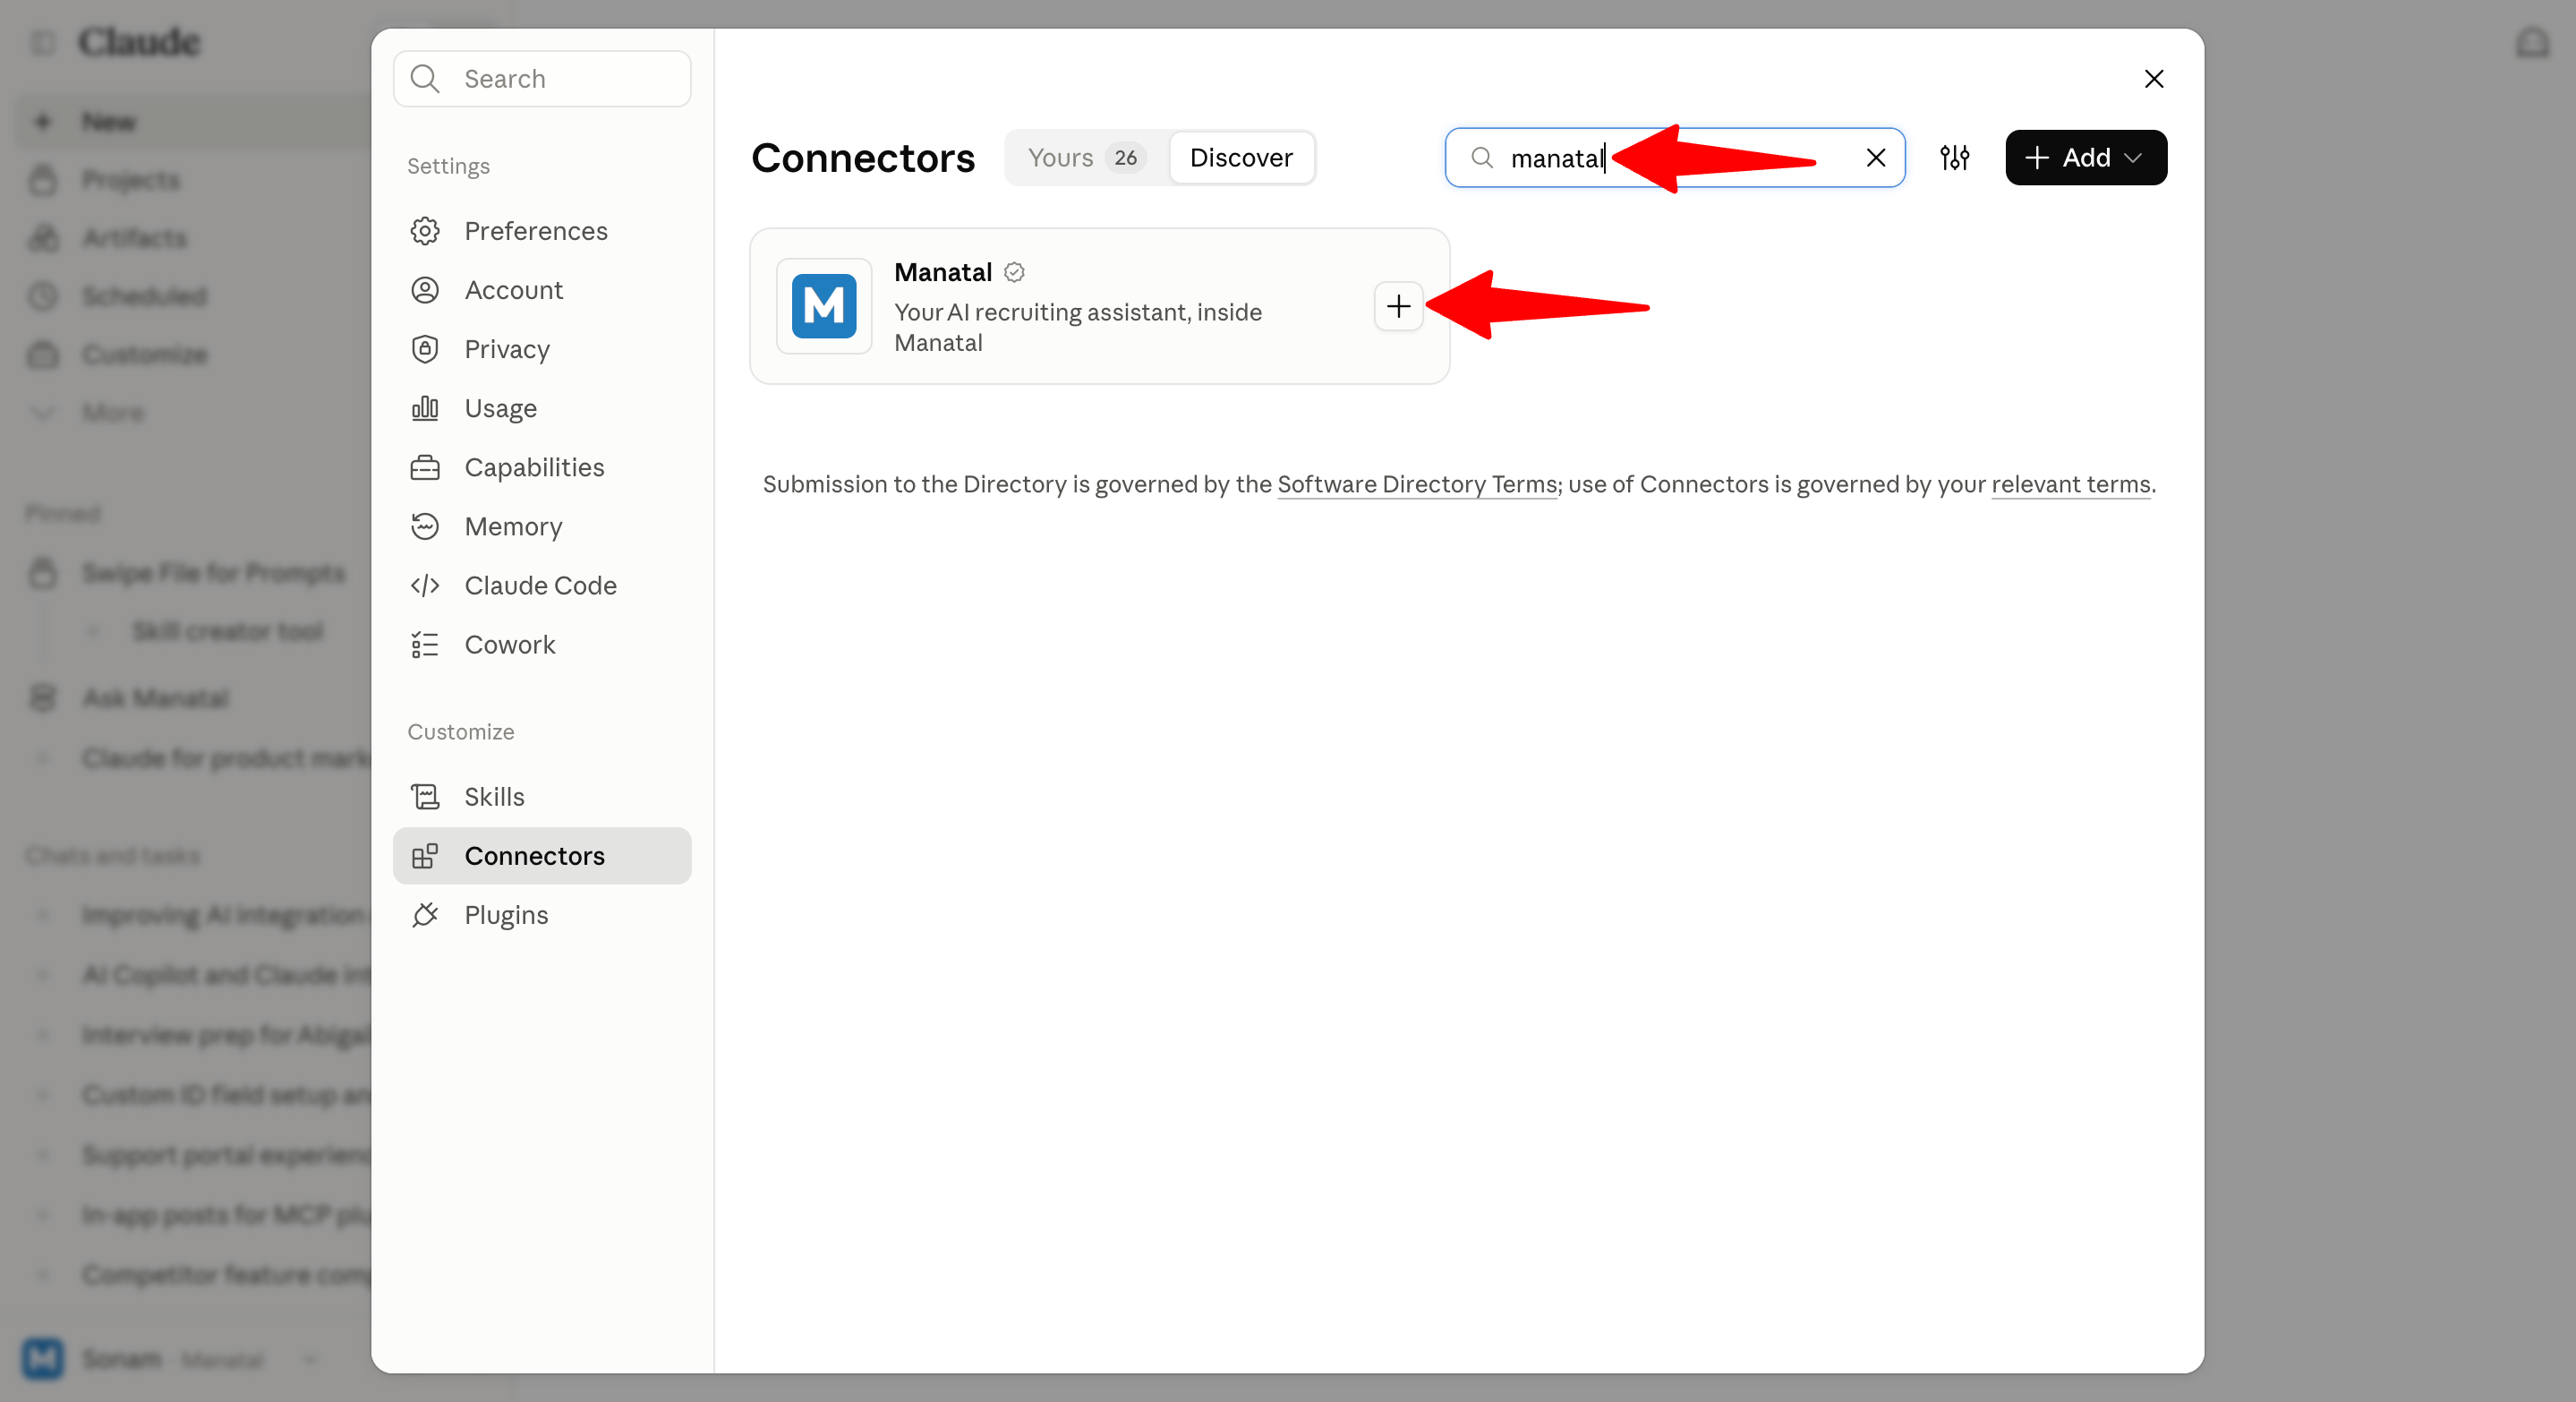Click the magnifier icon in connector search
Viewport: 2576px width, 1402px height.
click(1481, 157)
